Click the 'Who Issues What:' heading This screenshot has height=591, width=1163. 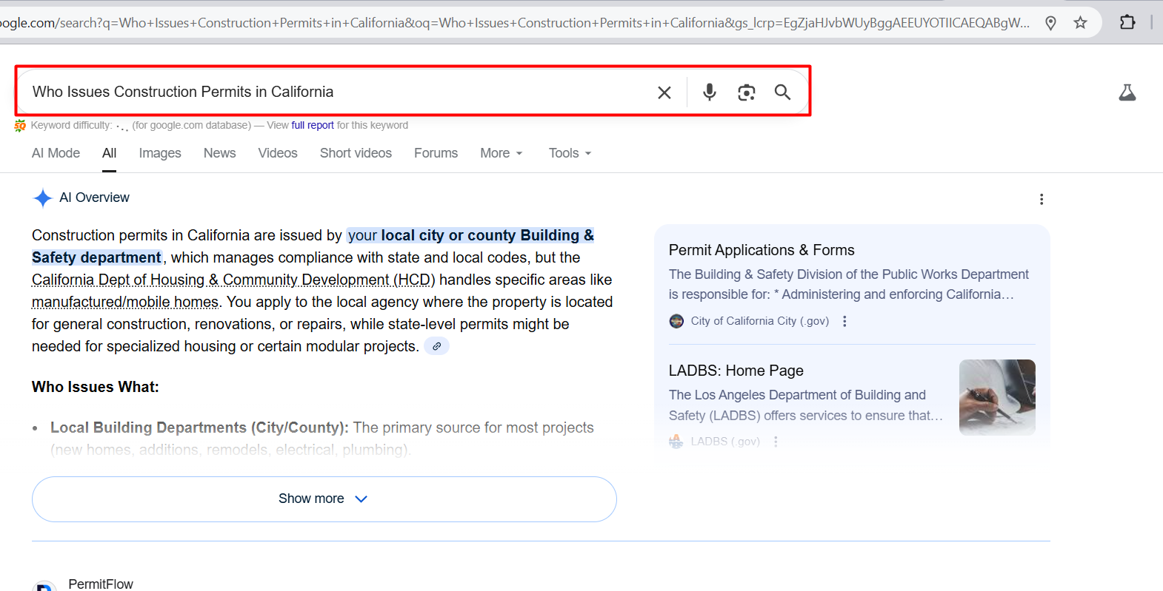click(96, 387)
